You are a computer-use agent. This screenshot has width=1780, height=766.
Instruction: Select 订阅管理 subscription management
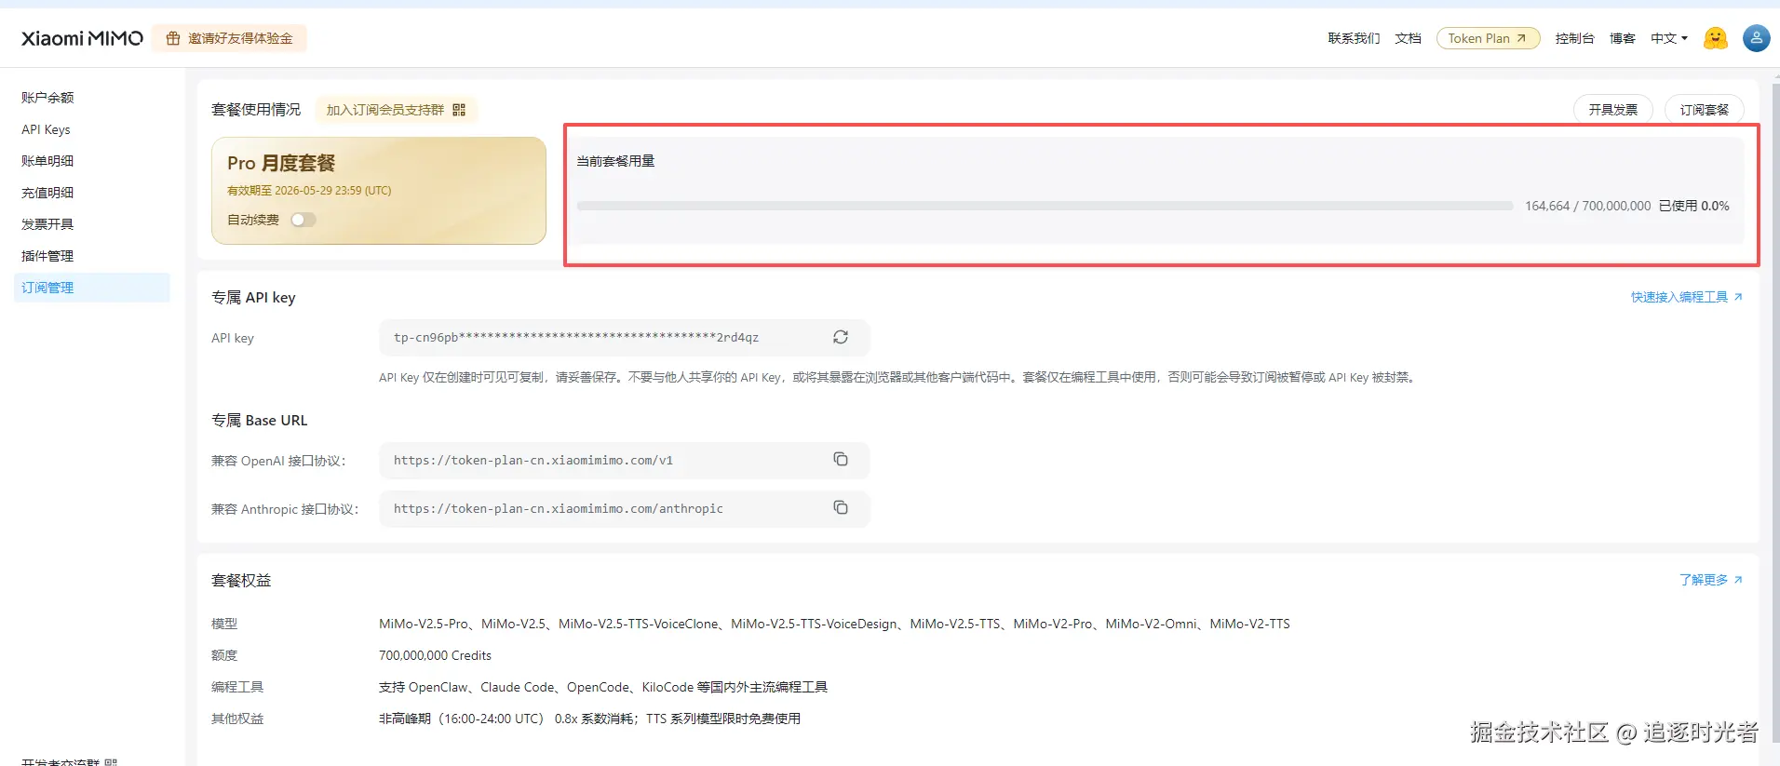point(92,288)
